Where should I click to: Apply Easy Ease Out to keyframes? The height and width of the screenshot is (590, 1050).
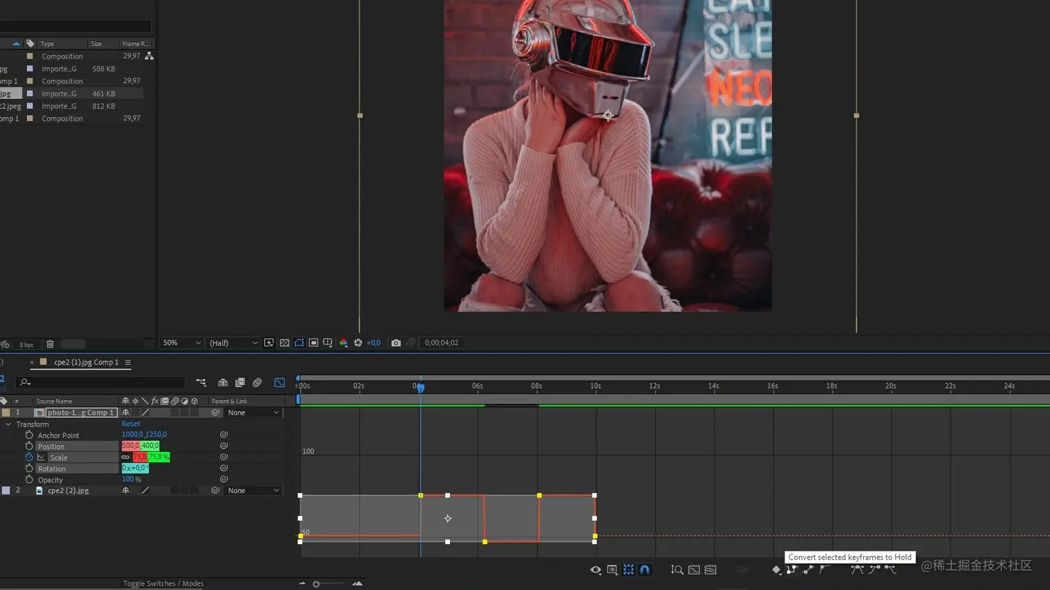(x=890, y=570)
